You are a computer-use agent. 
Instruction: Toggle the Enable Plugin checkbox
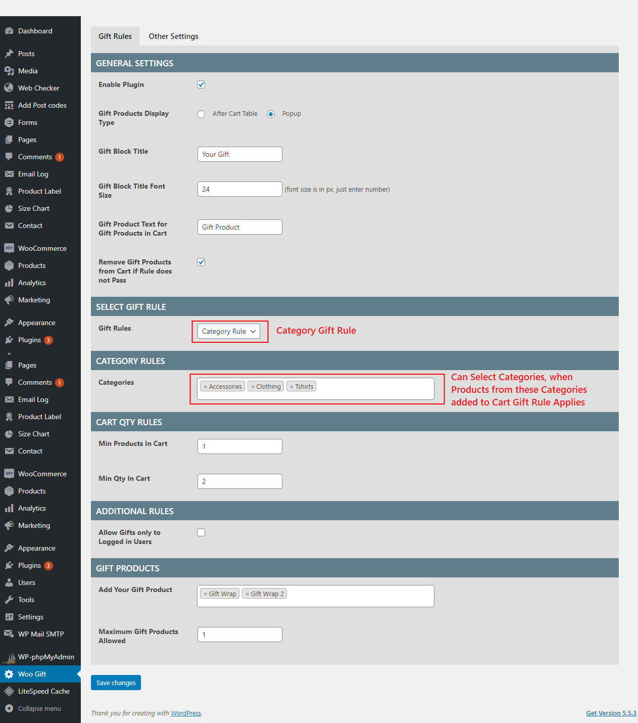pyautogui.click(x=201, y=84)
